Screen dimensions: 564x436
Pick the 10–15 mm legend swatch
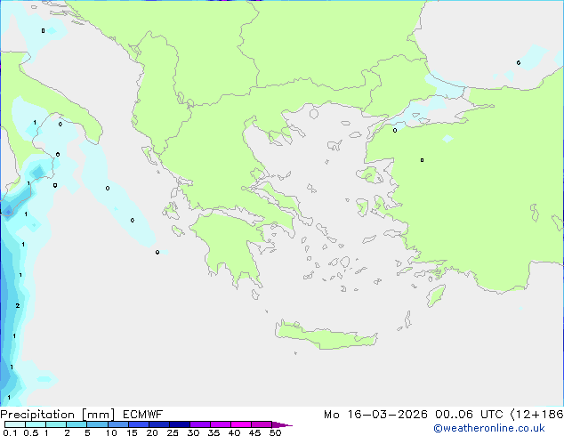117,424
